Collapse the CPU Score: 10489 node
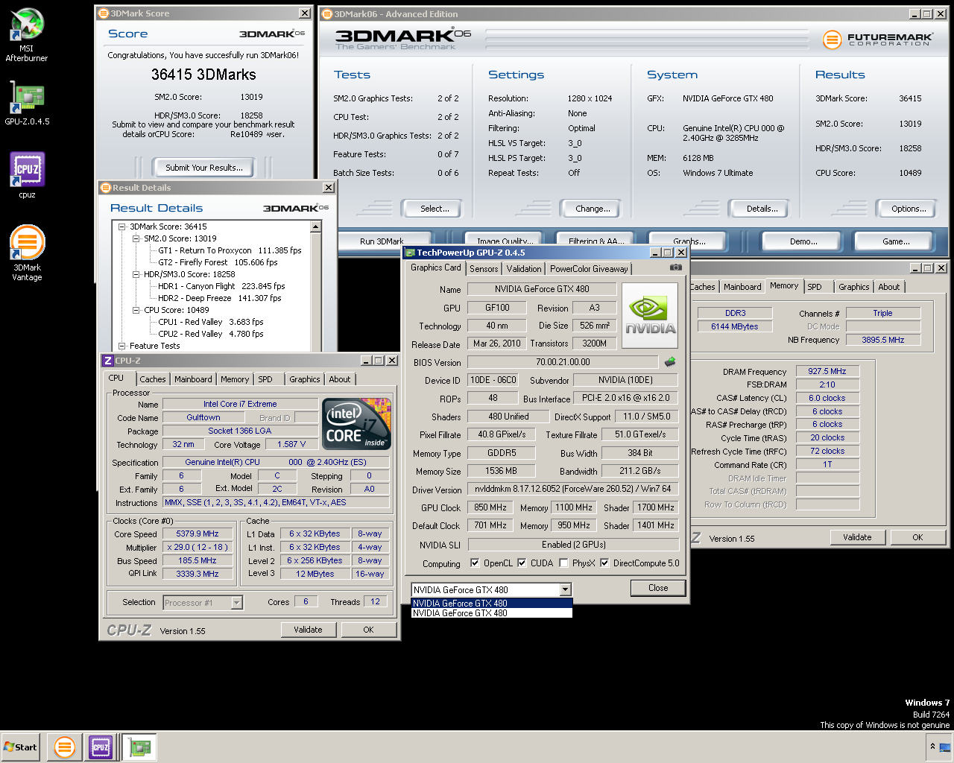954x763 pixels. pos(136,310)
